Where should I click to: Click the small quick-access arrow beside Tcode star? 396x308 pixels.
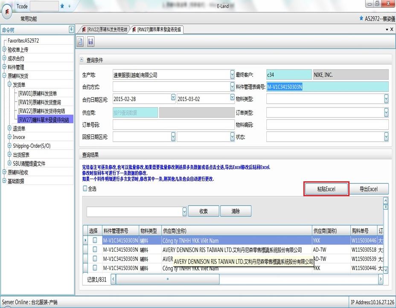[x=70, y=6]
